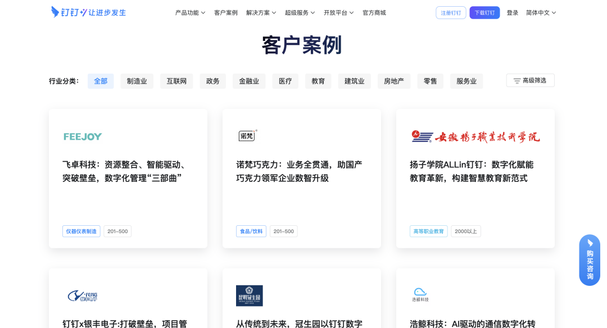Click the 浩鲸科技 cloud logo
The image size is (607, 328).
point(420,295)
